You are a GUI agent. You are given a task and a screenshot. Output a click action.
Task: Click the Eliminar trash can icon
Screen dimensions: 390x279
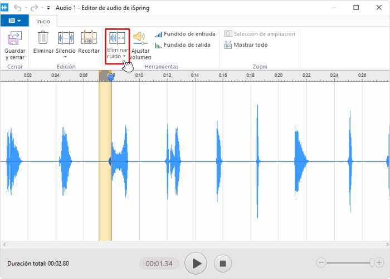(x=43, y=37)
